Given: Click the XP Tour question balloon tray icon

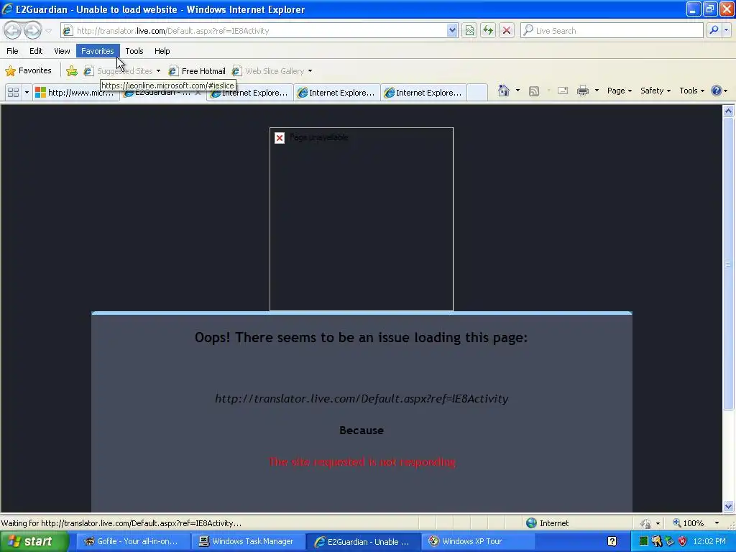Looking at the screenshot, I should (x=612, y=541).
